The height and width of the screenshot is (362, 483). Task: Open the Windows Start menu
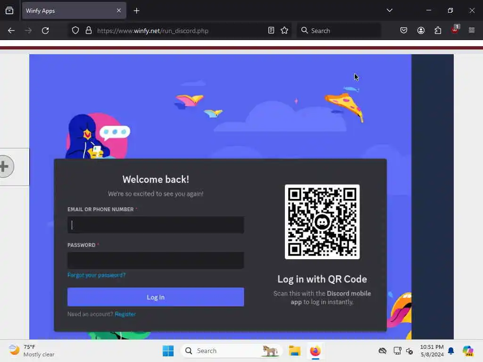(168, 351)
